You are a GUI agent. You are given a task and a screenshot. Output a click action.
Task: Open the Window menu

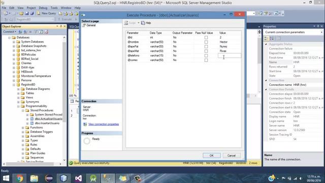tap(66, 8)
